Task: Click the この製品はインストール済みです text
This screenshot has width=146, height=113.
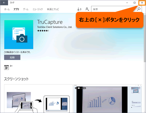Action: [x=17, y=52]
